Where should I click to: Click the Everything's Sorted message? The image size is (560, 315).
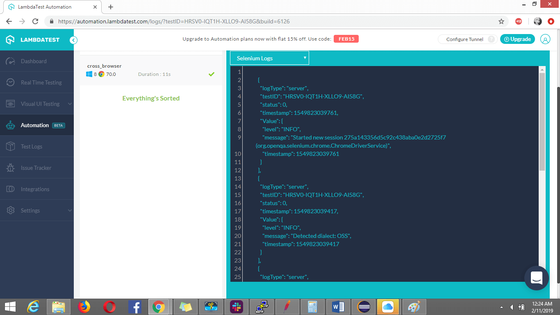[151, 98]
